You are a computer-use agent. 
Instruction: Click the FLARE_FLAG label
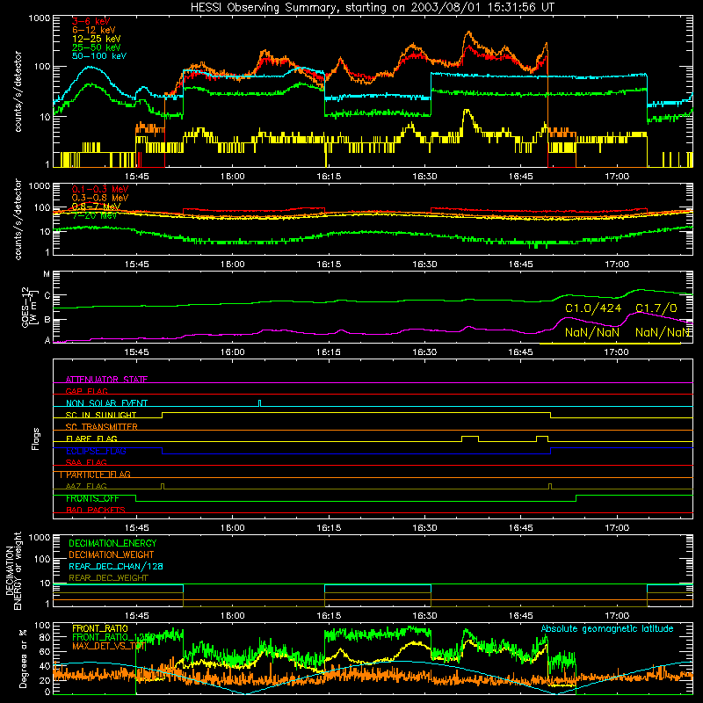(x=91, y=438)
